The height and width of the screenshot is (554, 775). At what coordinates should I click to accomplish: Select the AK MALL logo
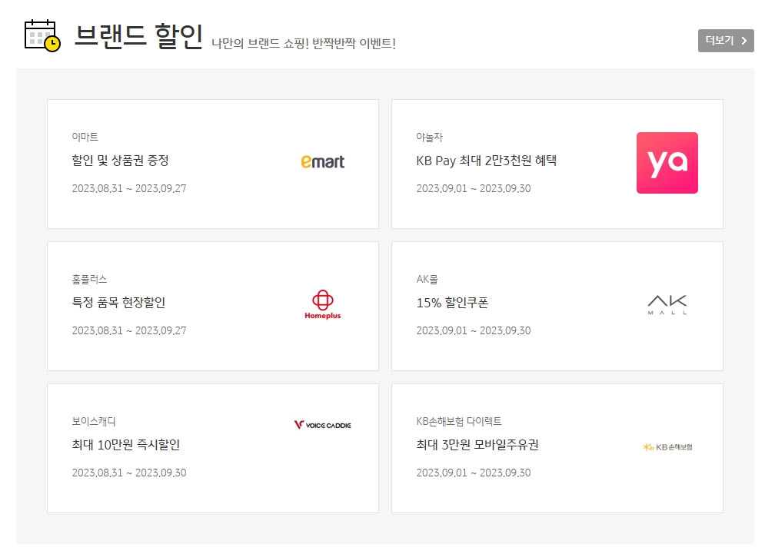click(x=667, y=304)
